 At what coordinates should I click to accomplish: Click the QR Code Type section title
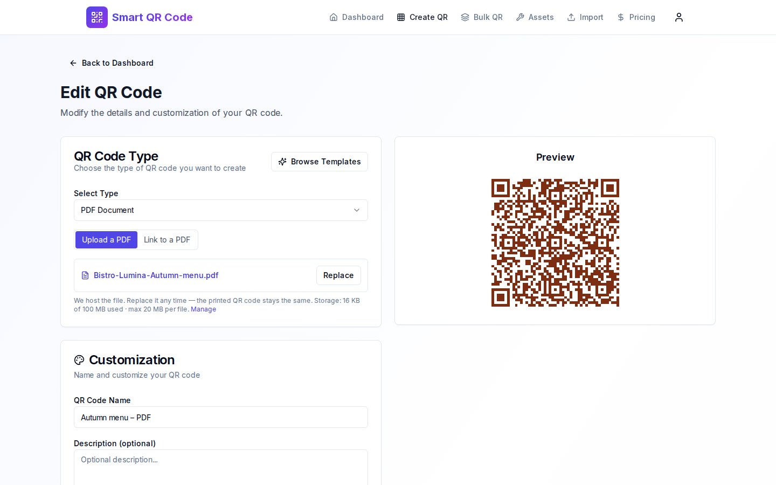pyautogui.click(x=116, y=156)
